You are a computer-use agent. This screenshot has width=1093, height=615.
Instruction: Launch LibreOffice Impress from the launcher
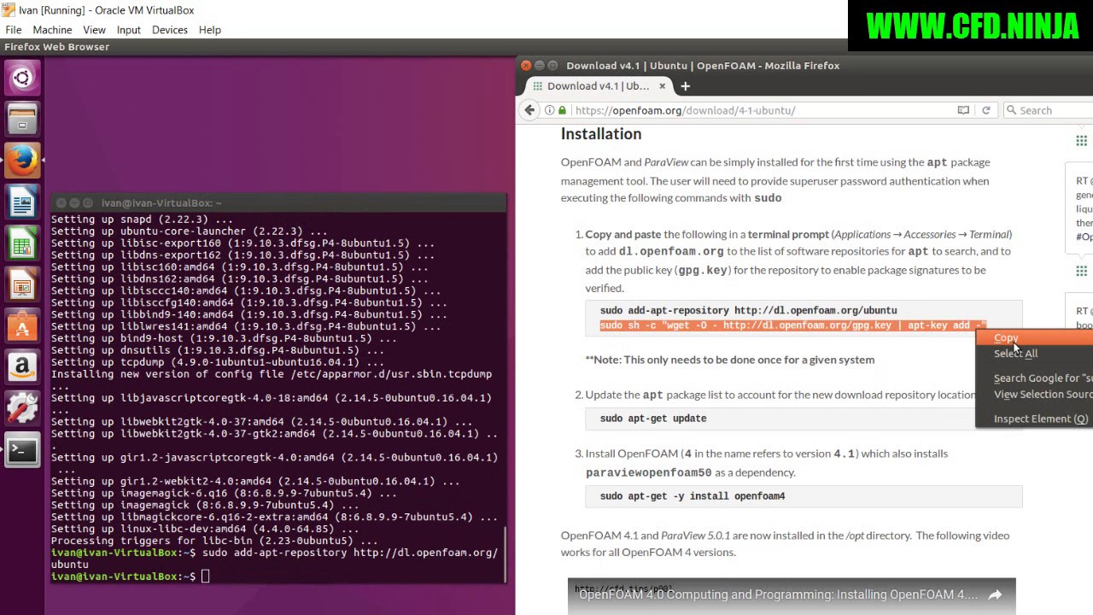pyautogui.click(x=22, y=286)
